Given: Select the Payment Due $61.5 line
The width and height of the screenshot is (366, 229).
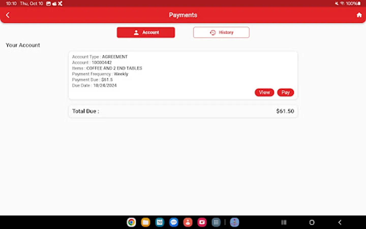Looking at the screenshot, I should click(x=92, y=80).
